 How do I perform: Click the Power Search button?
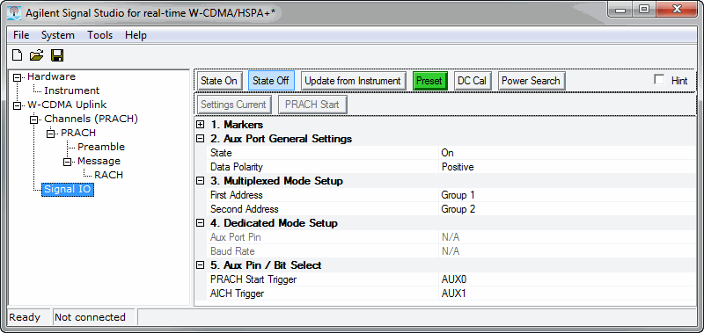532,81
